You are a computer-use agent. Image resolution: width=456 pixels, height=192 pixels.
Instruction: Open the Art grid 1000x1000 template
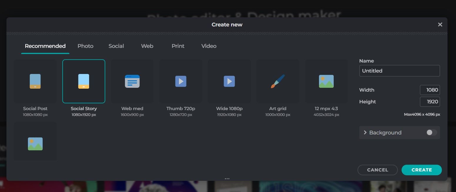click(x=278, y=81)
